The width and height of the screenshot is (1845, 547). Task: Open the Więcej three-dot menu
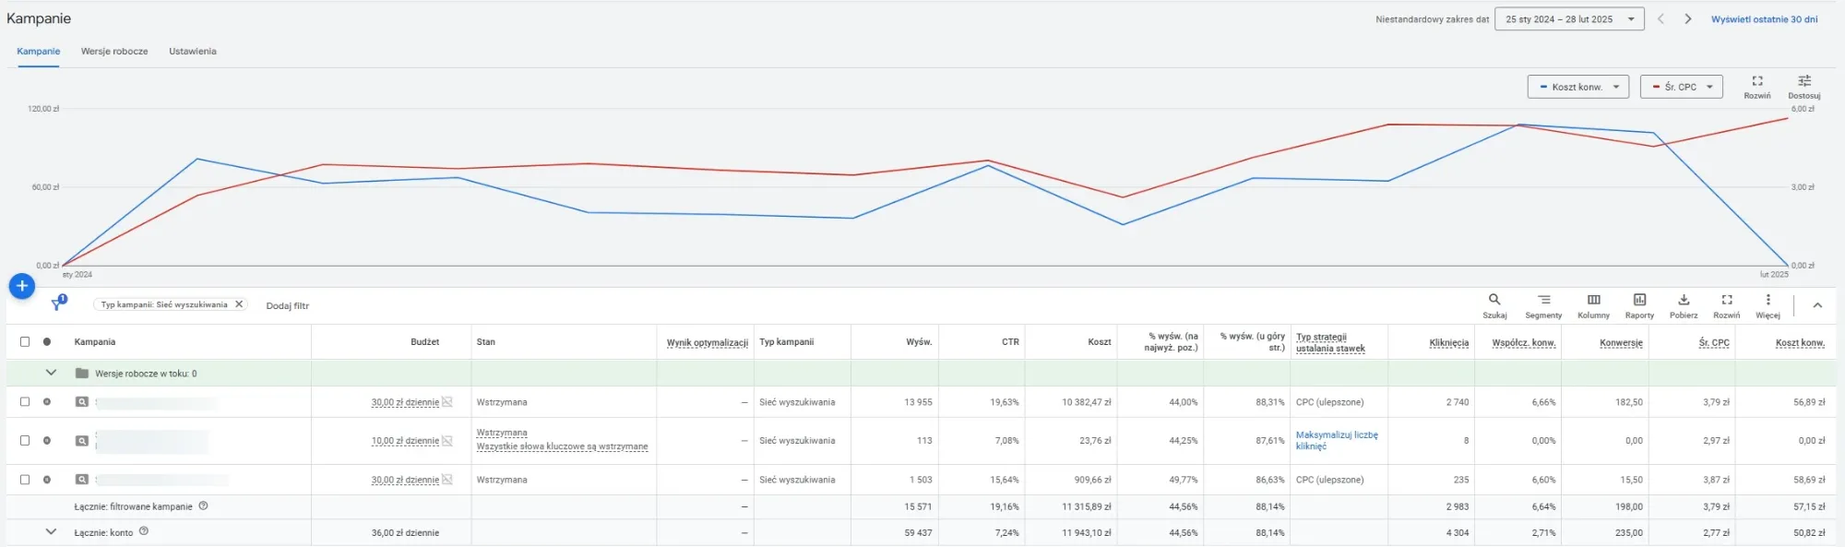(1768, 305)
